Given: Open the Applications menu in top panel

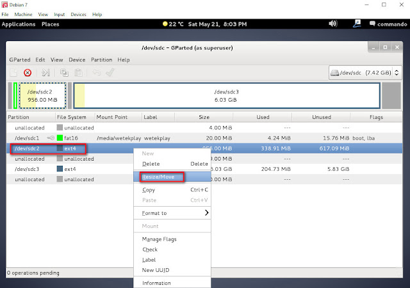Looking at the screenshot, I should pyautogui.click(x=19, y=24).
